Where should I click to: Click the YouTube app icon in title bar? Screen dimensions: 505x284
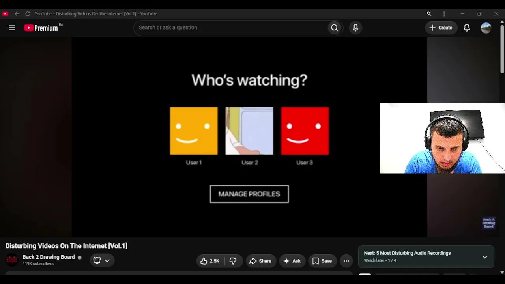pyautogui.click(x=5, y=14)
